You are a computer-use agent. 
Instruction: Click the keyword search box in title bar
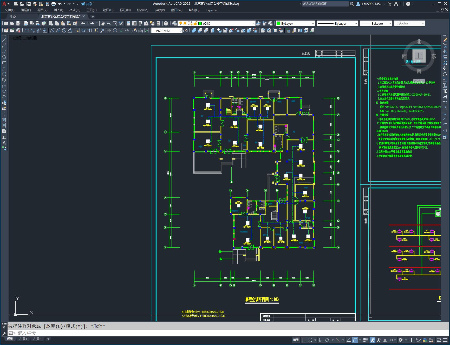point(325,4)
